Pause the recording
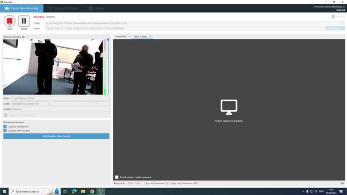The width and height of the screenshot is (347, 195). click(x=24, y=21)
